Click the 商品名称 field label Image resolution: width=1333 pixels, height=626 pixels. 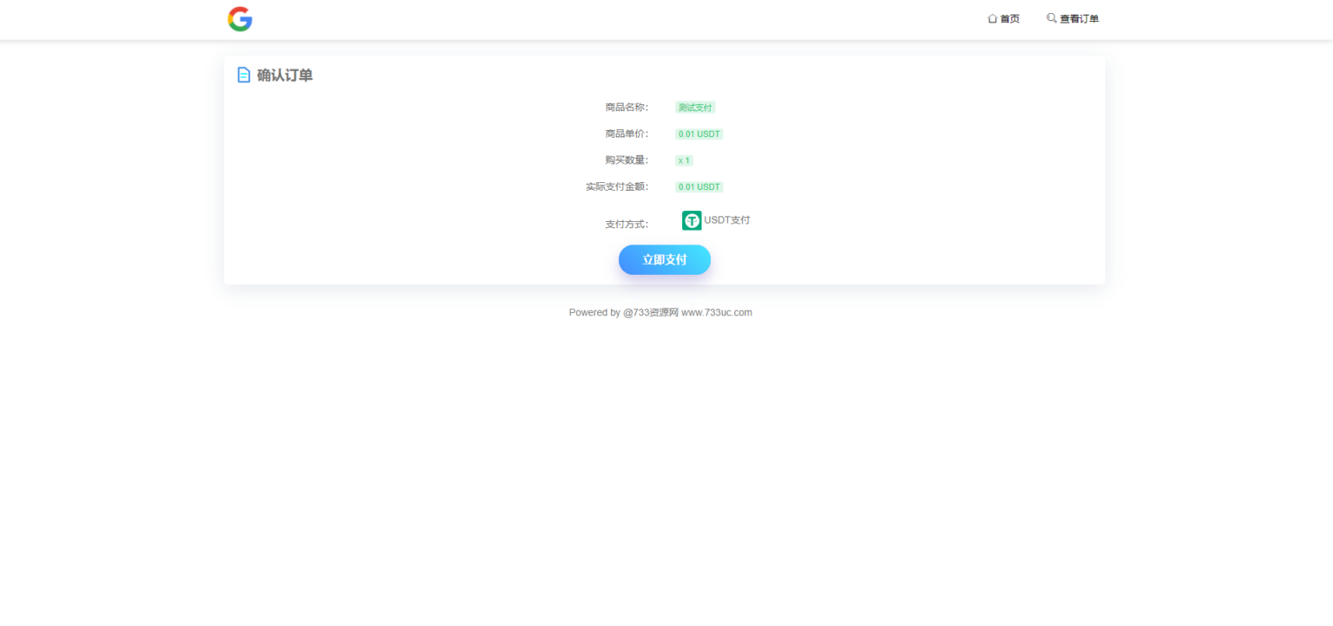[x=627, y=108]
